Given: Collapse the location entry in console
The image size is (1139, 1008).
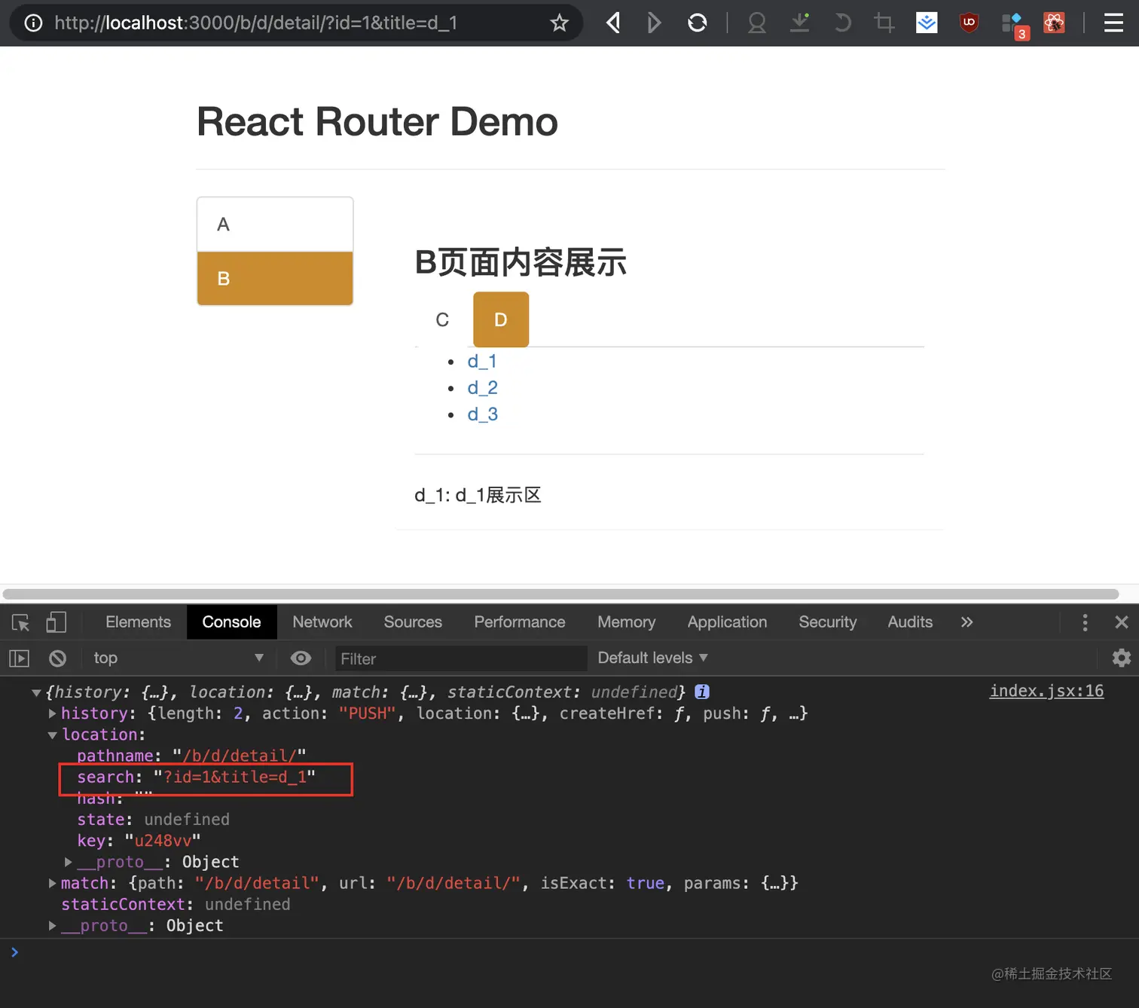Looking at the screenshot, I should click(52, 735).
